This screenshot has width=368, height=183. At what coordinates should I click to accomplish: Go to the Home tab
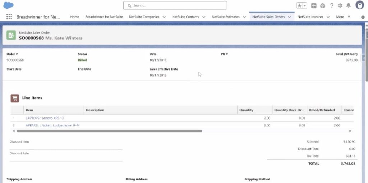pyautogui.click(x=75, y=17)
